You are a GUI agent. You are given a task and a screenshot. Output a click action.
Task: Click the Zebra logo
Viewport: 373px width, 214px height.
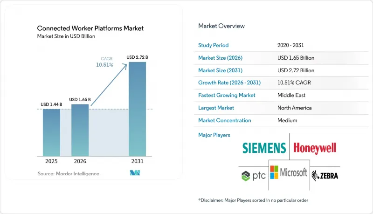tap(325, 176)
